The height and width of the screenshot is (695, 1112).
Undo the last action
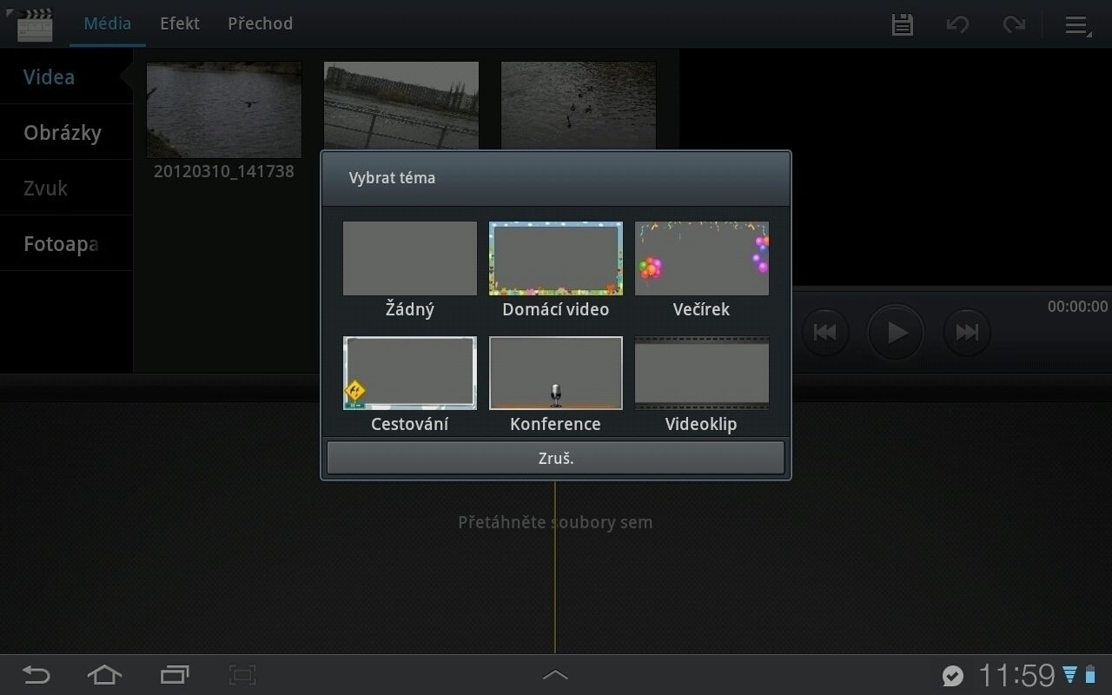click(957, 24)
